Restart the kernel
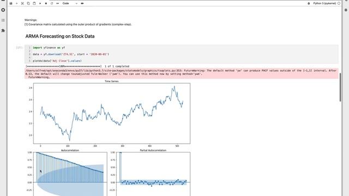Image resolution: width=349 pixels, height=196 pixels. pyautogui.click(x=52, y=3)
